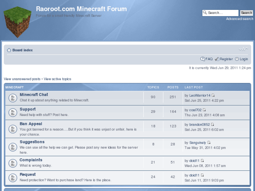Open View unanswered posts
The height and width of the screenshot is (191, 255).
[22, 79]
